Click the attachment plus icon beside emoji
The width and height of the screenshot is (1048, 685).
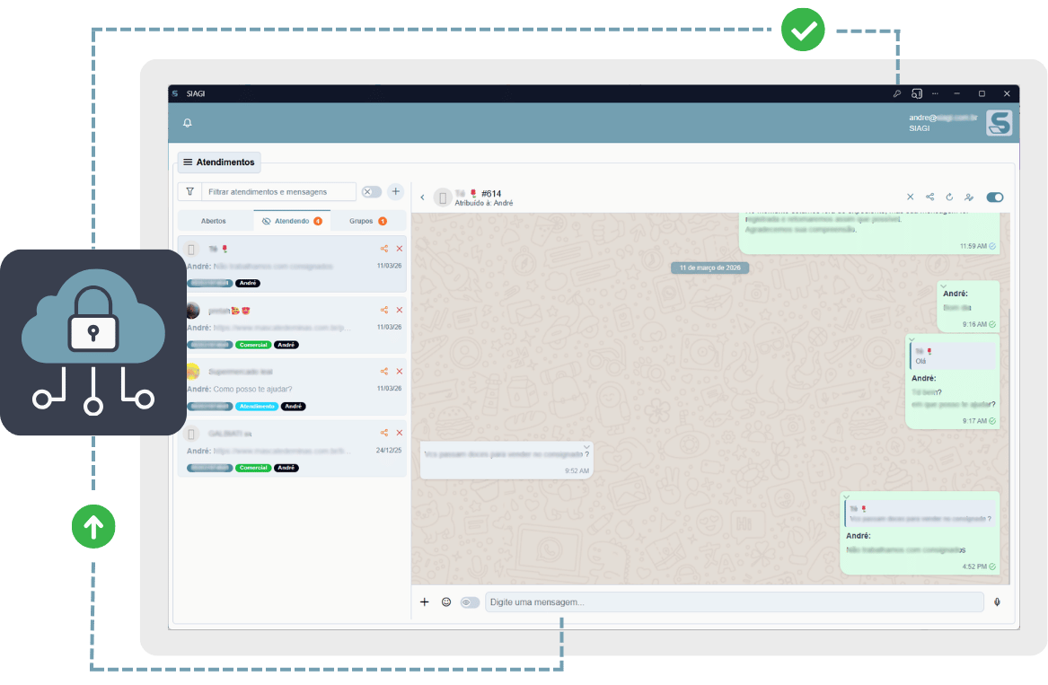[425, 602]
